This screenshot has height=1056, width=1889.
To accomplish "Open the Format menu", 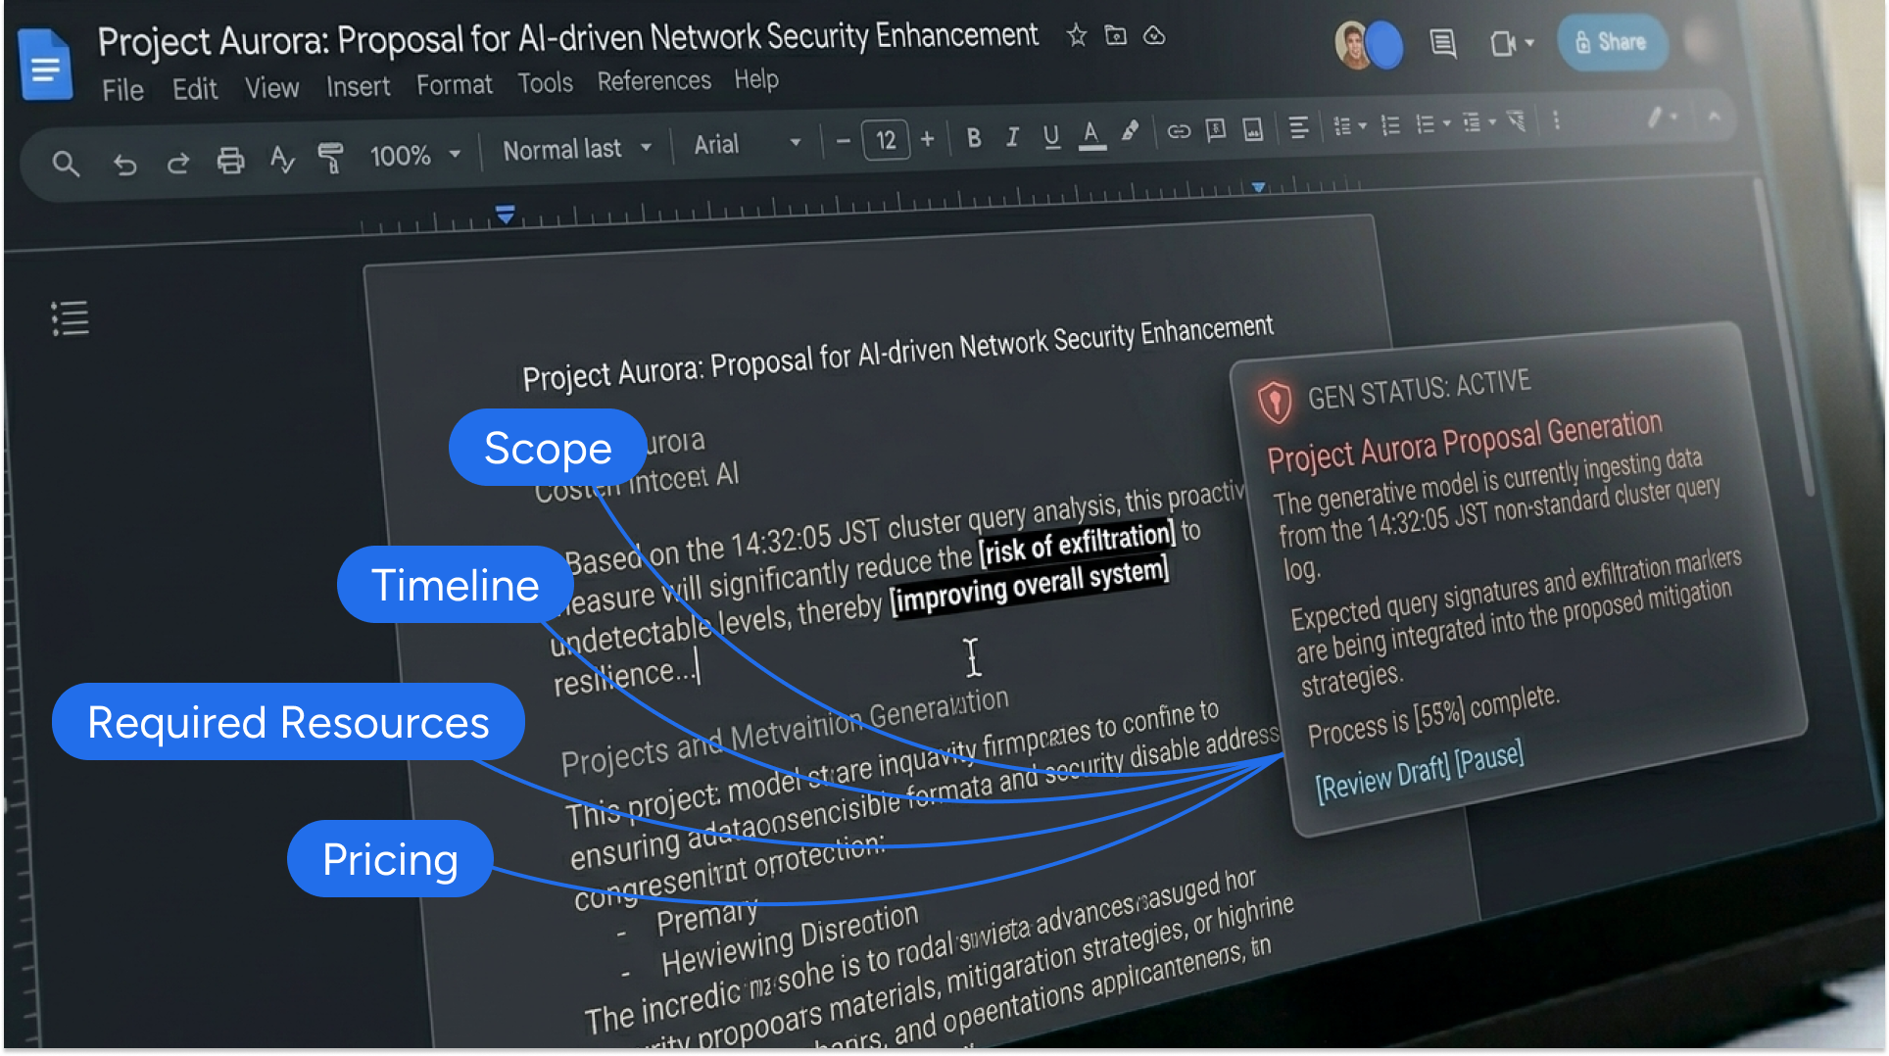I will 454,84.
